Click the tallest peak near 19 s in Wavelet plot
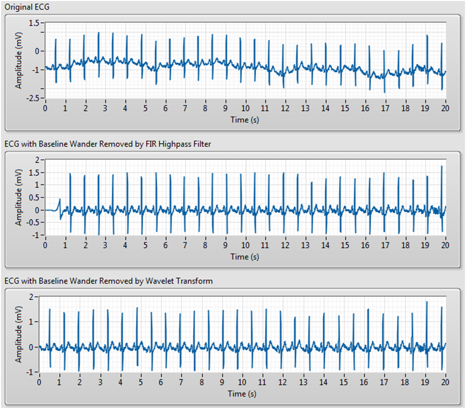This screenshot has width=466, height=409. tap(427, 303)
